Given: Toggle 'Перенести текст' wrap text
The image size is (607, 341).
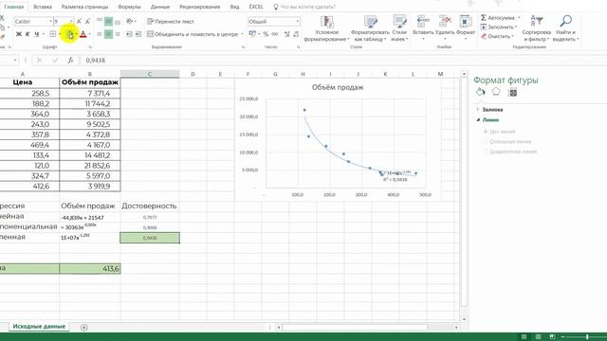Looking at the screenshot, I should click(171, 22).
